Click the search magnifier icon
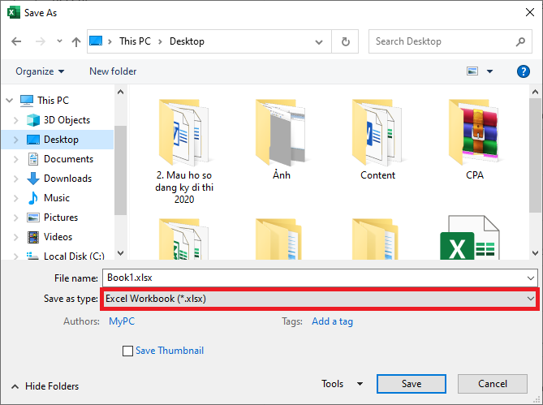Image resolution: width=543 pixels, height=405 pixels. 520,42
